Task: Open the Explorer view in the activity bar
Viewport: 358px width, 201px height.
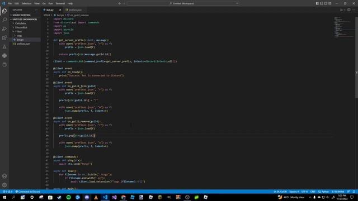Action: pos(4,11)
